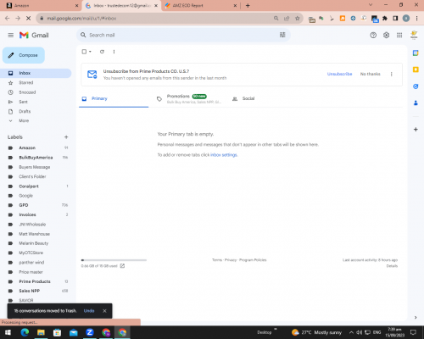
Task: Open the Melanin Beauty label
Action: pos(33,243)
